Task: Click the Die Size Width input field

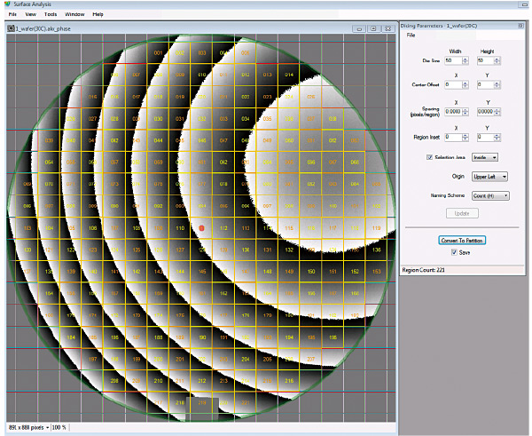Action: click(x=454, y=61)
